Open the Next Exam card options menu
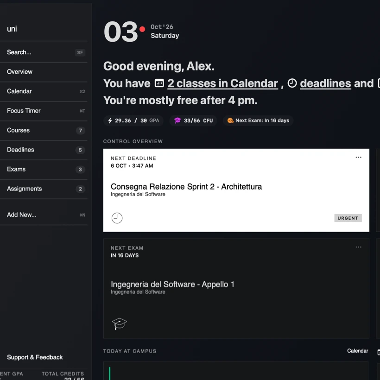 pos(358,247)
